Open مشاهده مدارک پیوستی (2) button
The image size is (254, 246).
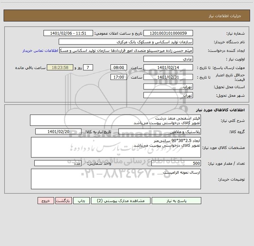click(x=121, y=201)
